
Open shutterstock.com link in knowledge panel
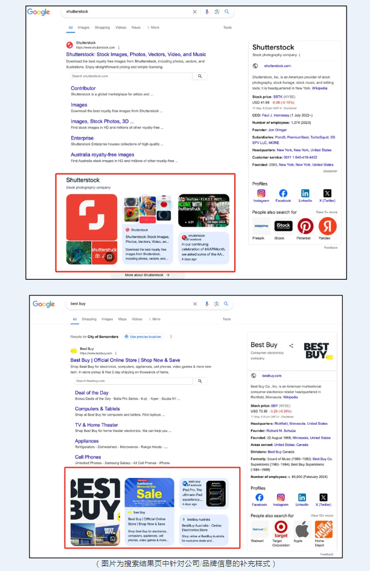277,66
